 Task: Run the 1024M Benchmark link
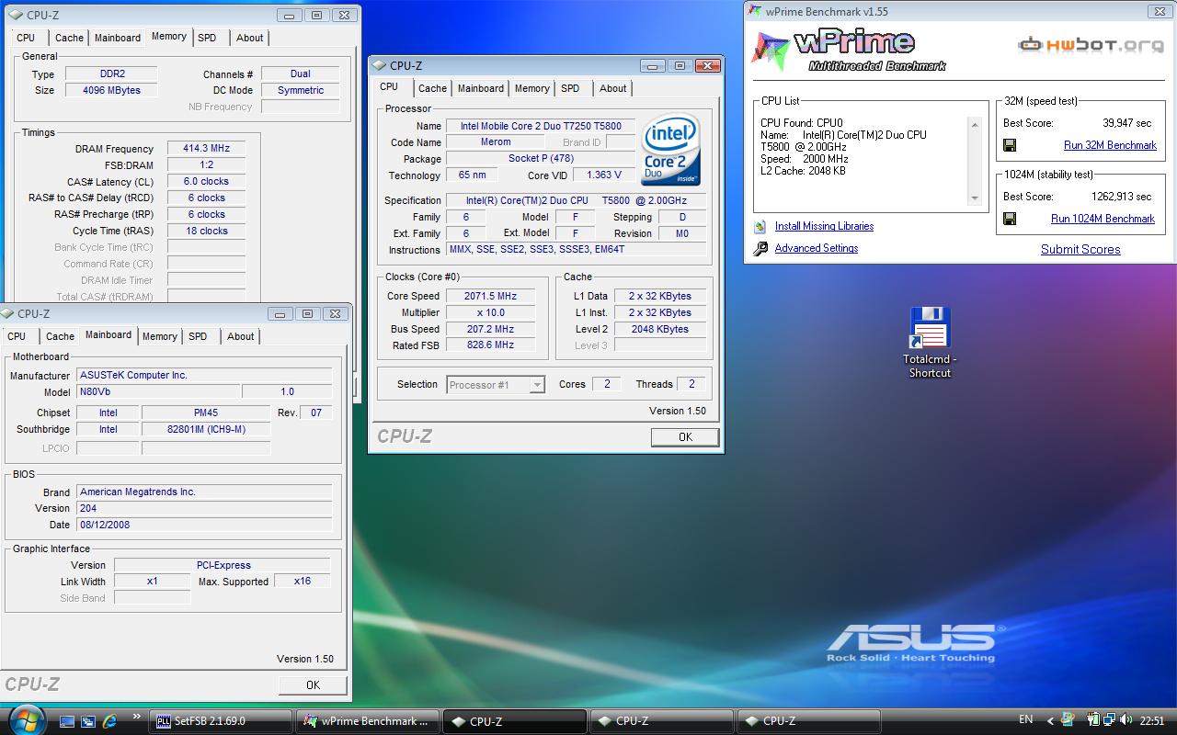1103,219
